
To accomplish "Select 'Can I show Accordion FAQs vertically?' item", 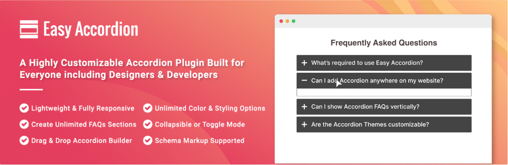I will (384, 107).
